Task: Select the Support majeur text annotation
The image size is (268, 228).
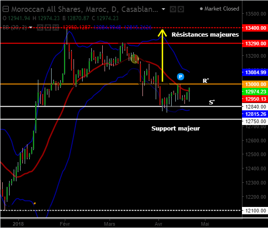Action: pyautogui.click(x=175, y=128)
